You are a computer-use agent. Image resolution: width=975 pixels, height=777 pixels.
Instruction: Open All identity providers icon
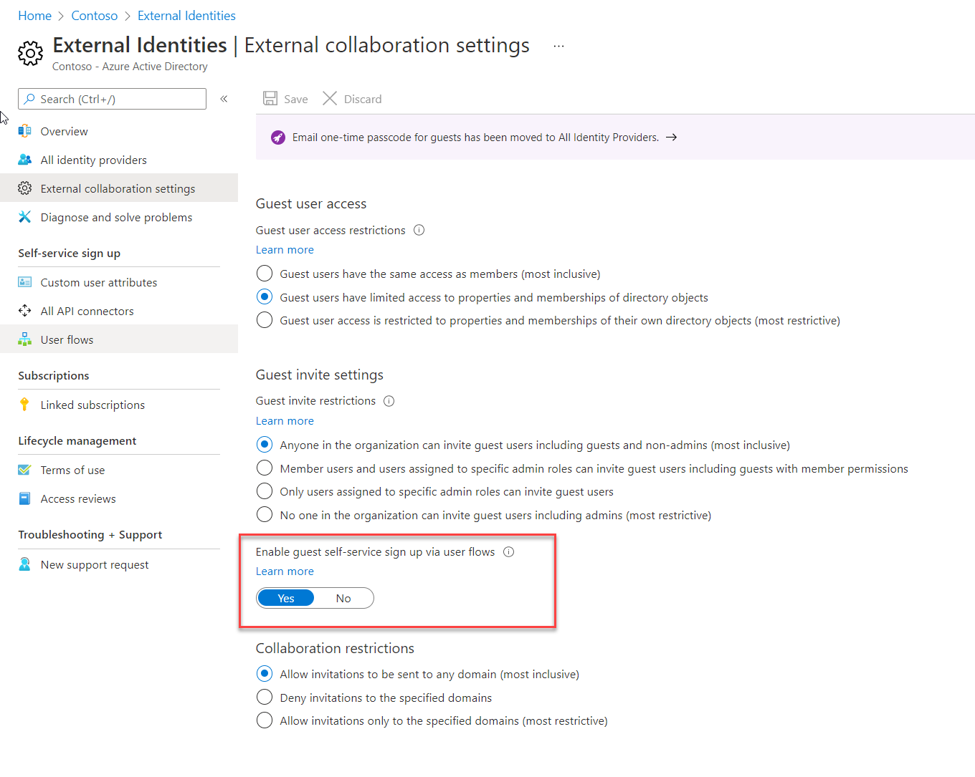click(25, 160)
